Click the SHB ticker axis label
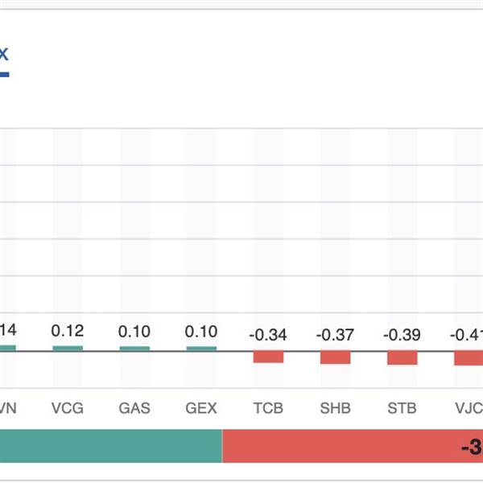Screen dimensions: 483x483 (x=335, y=408)
